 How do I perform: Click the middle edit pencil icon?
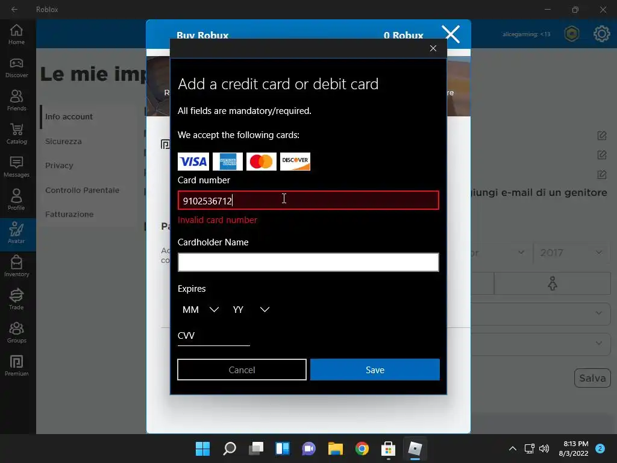tap(602, 155)
